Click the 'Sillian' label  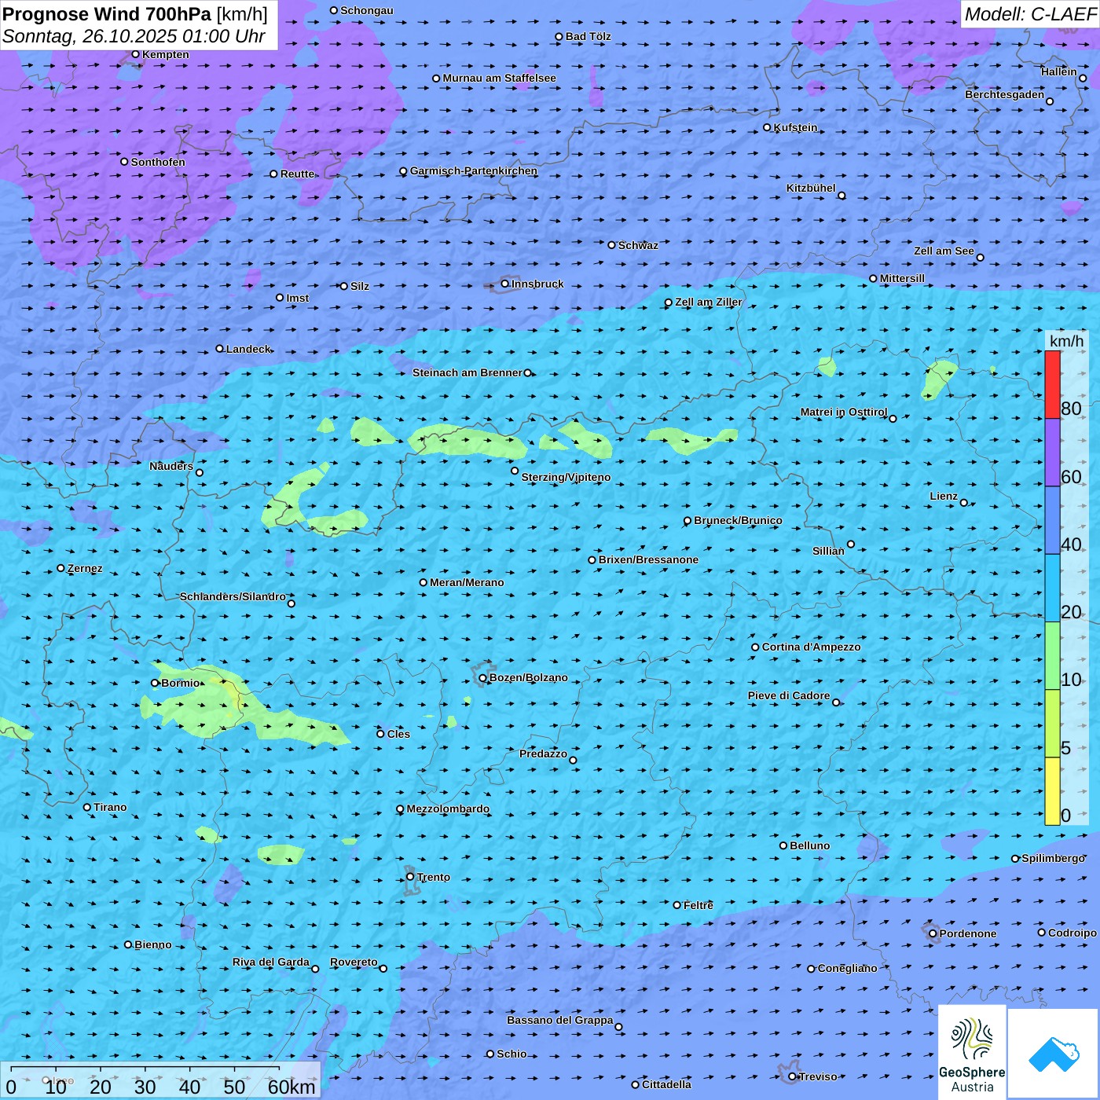pyautogui.click(x=828, y=551)
